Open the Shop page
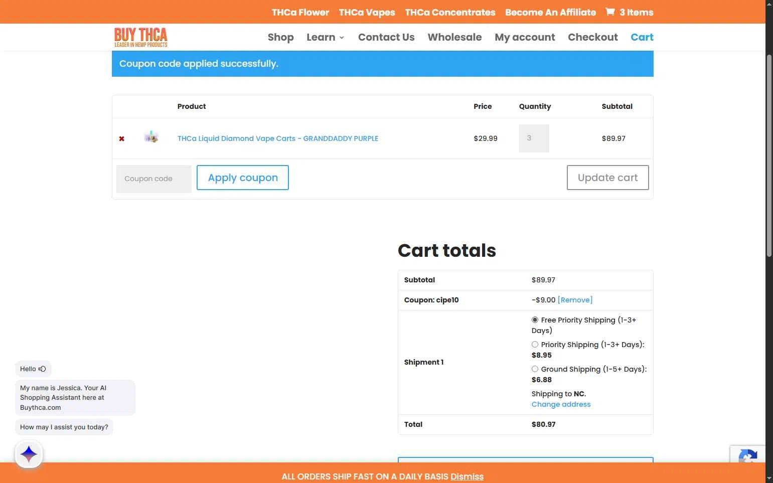Image resolution: width=773 pixels, height=483 pixels. (280, 37)
